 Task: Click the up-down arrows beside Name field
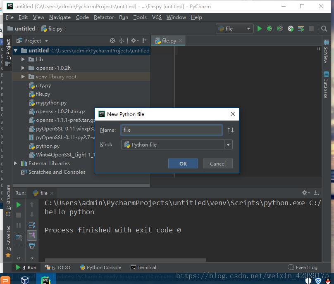[x=231, y=130]
